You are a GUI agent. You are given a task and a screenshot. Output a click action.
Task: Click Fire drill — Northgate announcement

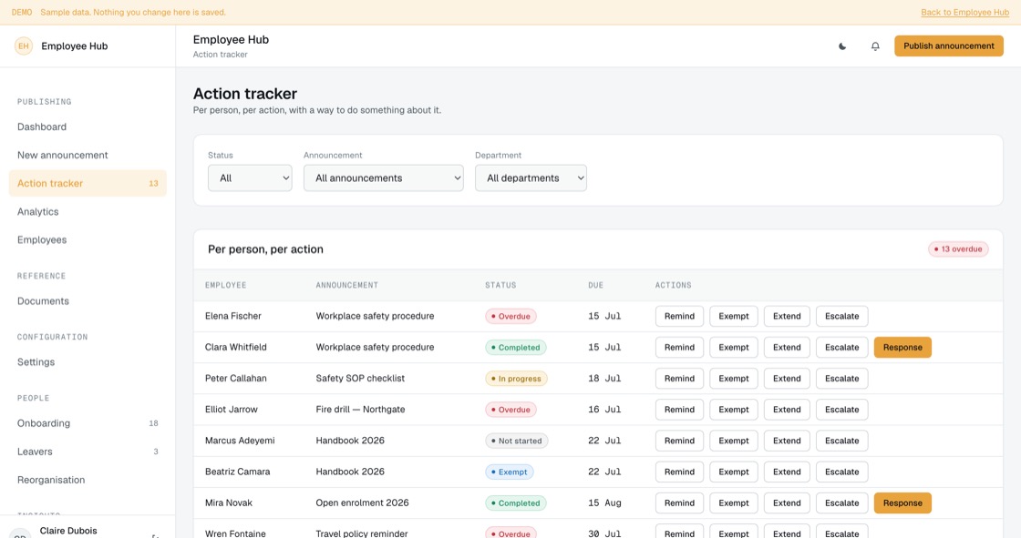coord(360,410)
